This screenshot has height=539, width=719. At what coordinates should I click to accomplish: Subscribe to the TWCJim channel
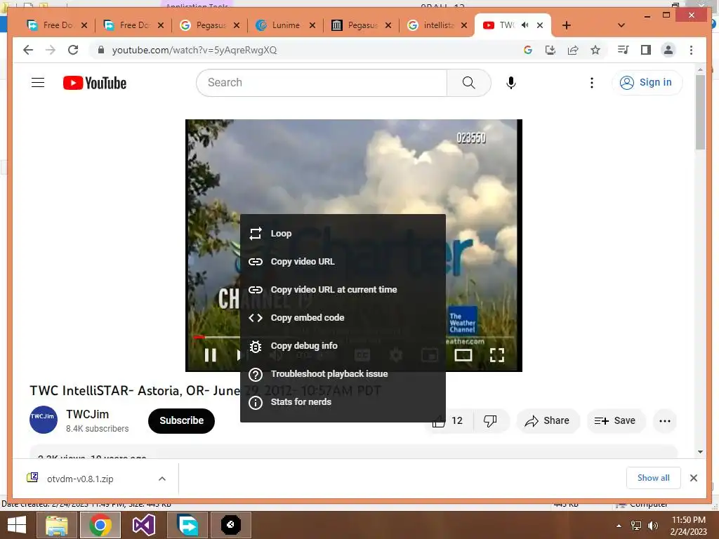(181, 421)
